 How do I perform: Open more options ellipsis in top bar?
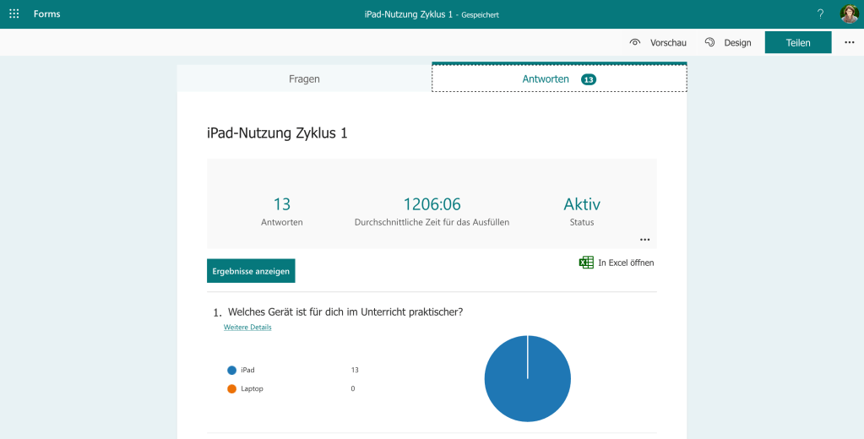849,42
